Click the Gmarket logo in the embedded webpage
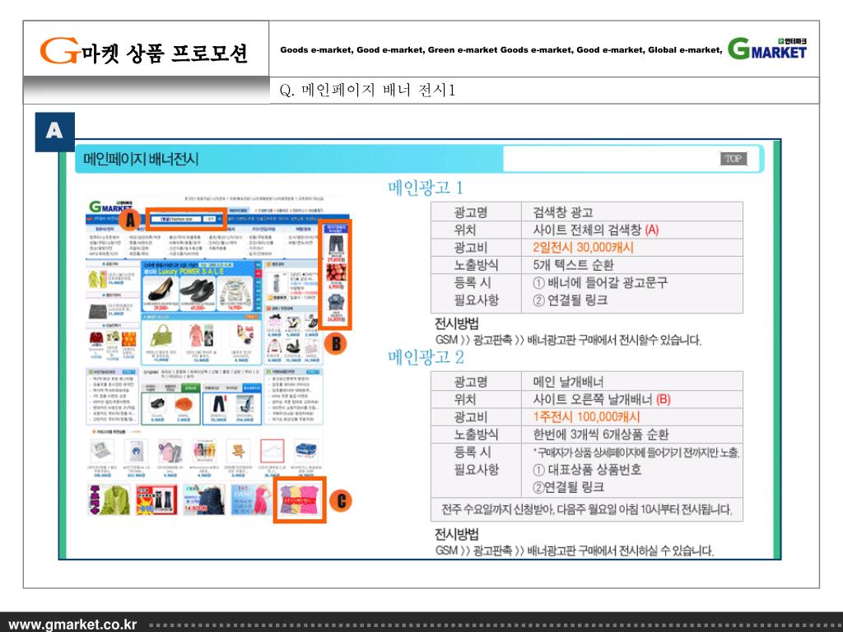Viewport: 843px width, 632px height. [x=111, y=207]
